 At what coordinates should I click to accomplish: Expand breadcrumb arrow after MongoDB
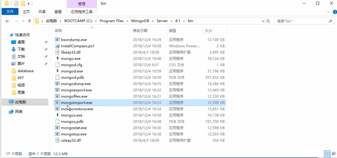[x=153, y=21]
